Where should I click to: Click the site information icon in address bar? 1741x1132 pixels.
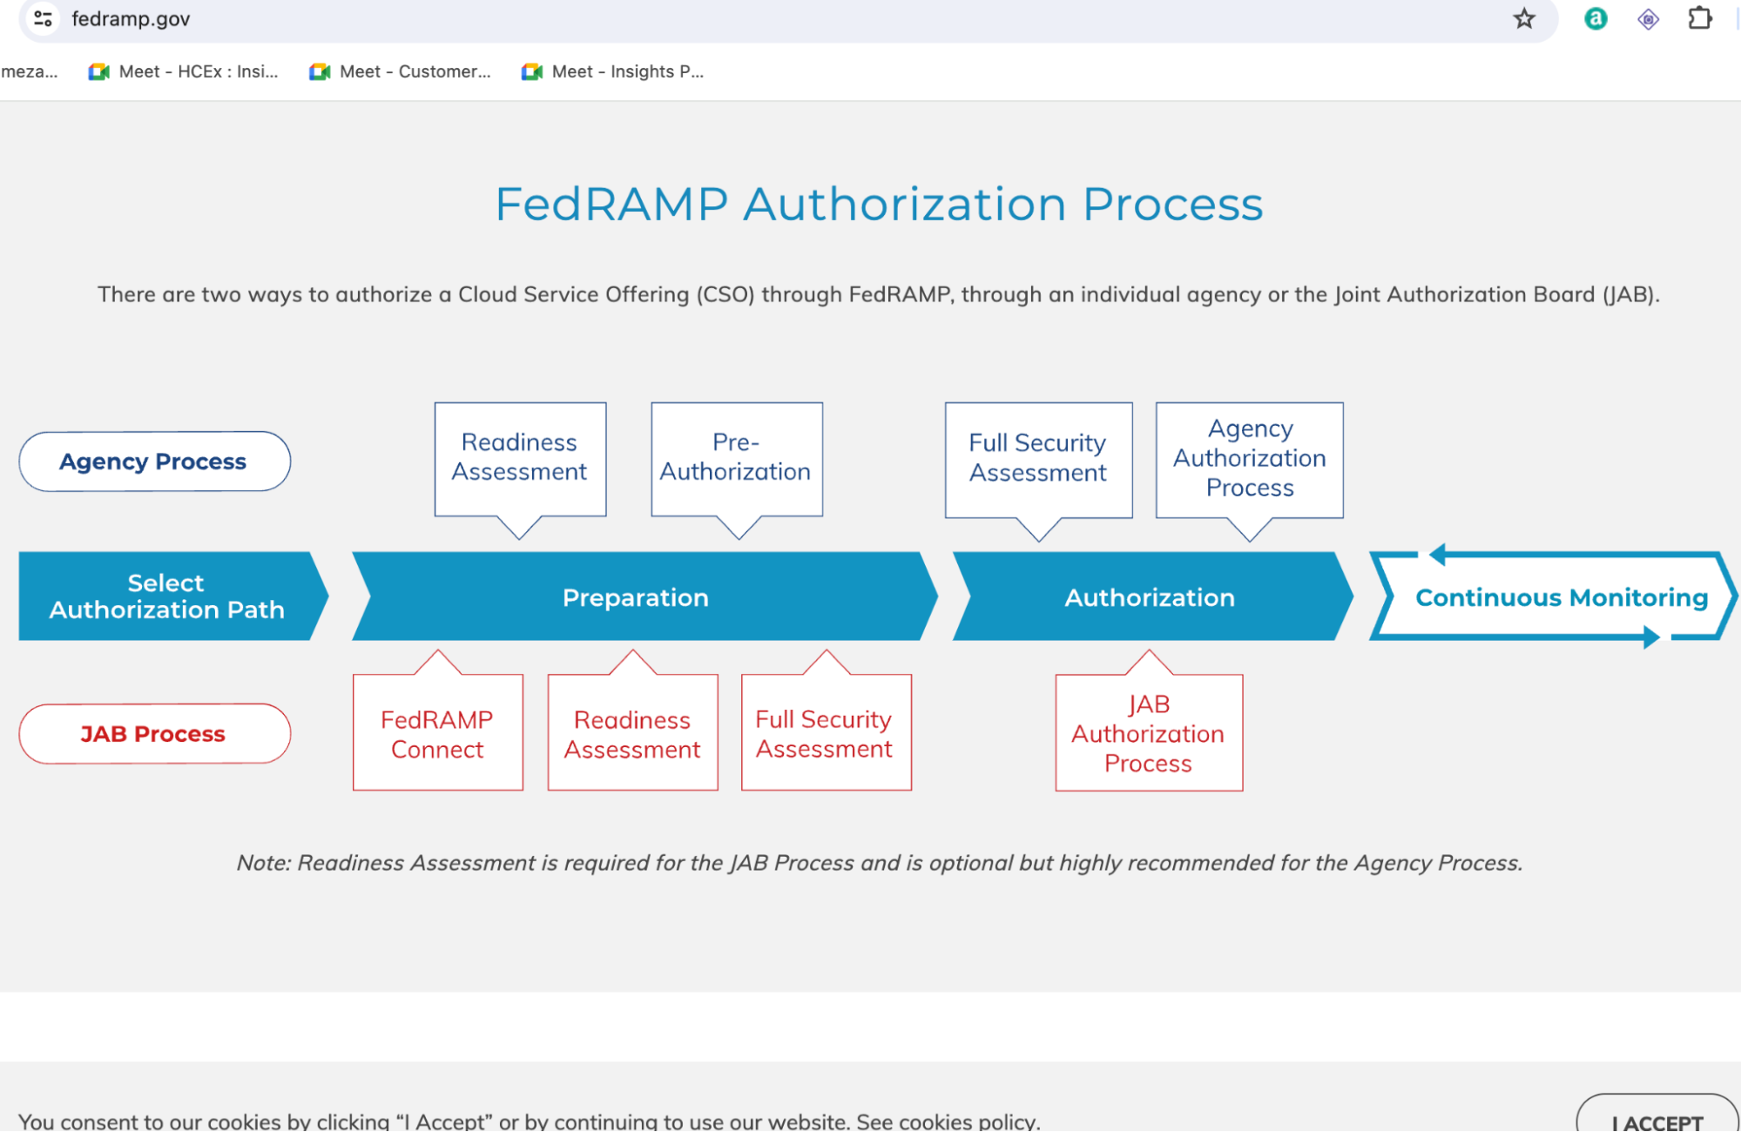[43, 19]
